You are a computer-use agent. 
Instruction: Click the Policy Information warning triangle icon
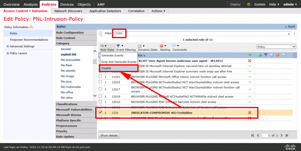pyautogui.click(x=31, y=27)
